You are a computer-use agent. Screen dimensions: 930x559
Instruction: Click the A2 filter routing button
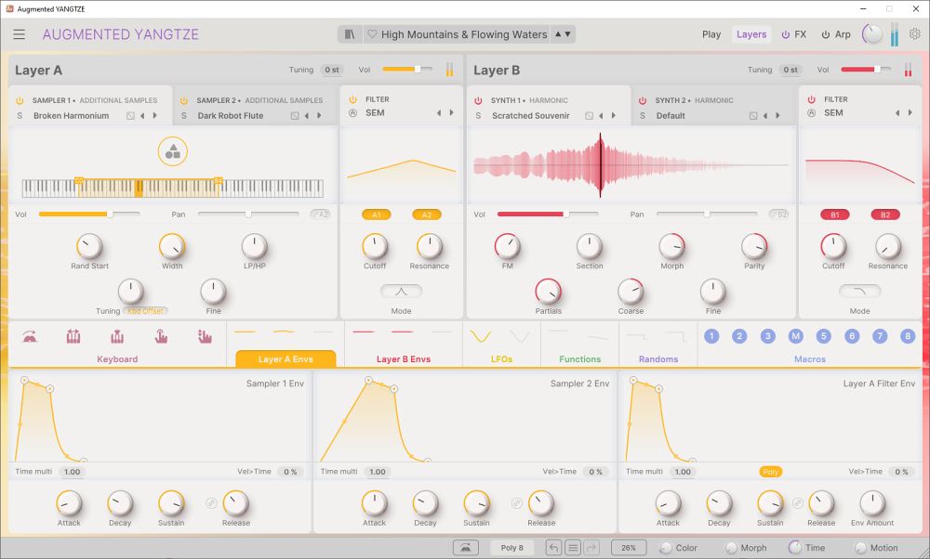pos(427,214)
